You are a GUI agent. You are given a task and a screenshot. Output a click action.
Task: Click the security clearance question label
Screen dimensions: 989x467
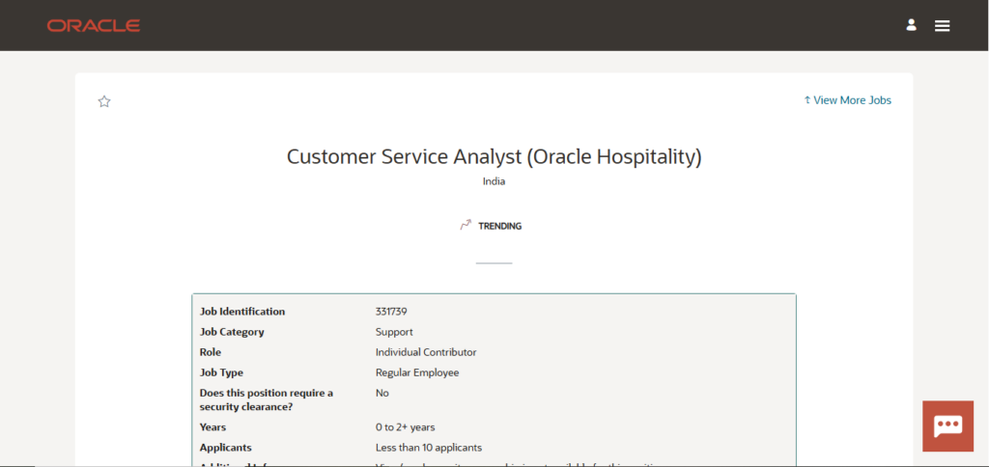pos(267,399)
